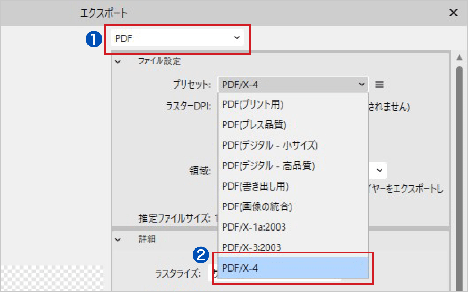The width and height of the screenshot is (468, 292).
Task: Collapse the ファイル設定 section
Action: 117,62
